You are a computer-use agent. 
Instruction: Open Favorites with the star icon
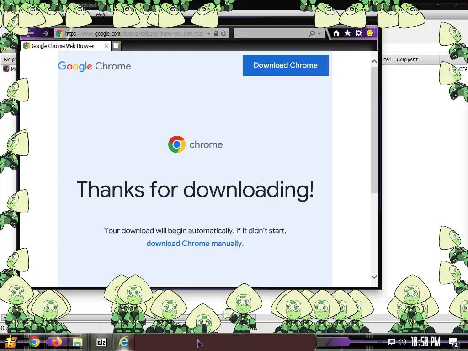(347, 33)
